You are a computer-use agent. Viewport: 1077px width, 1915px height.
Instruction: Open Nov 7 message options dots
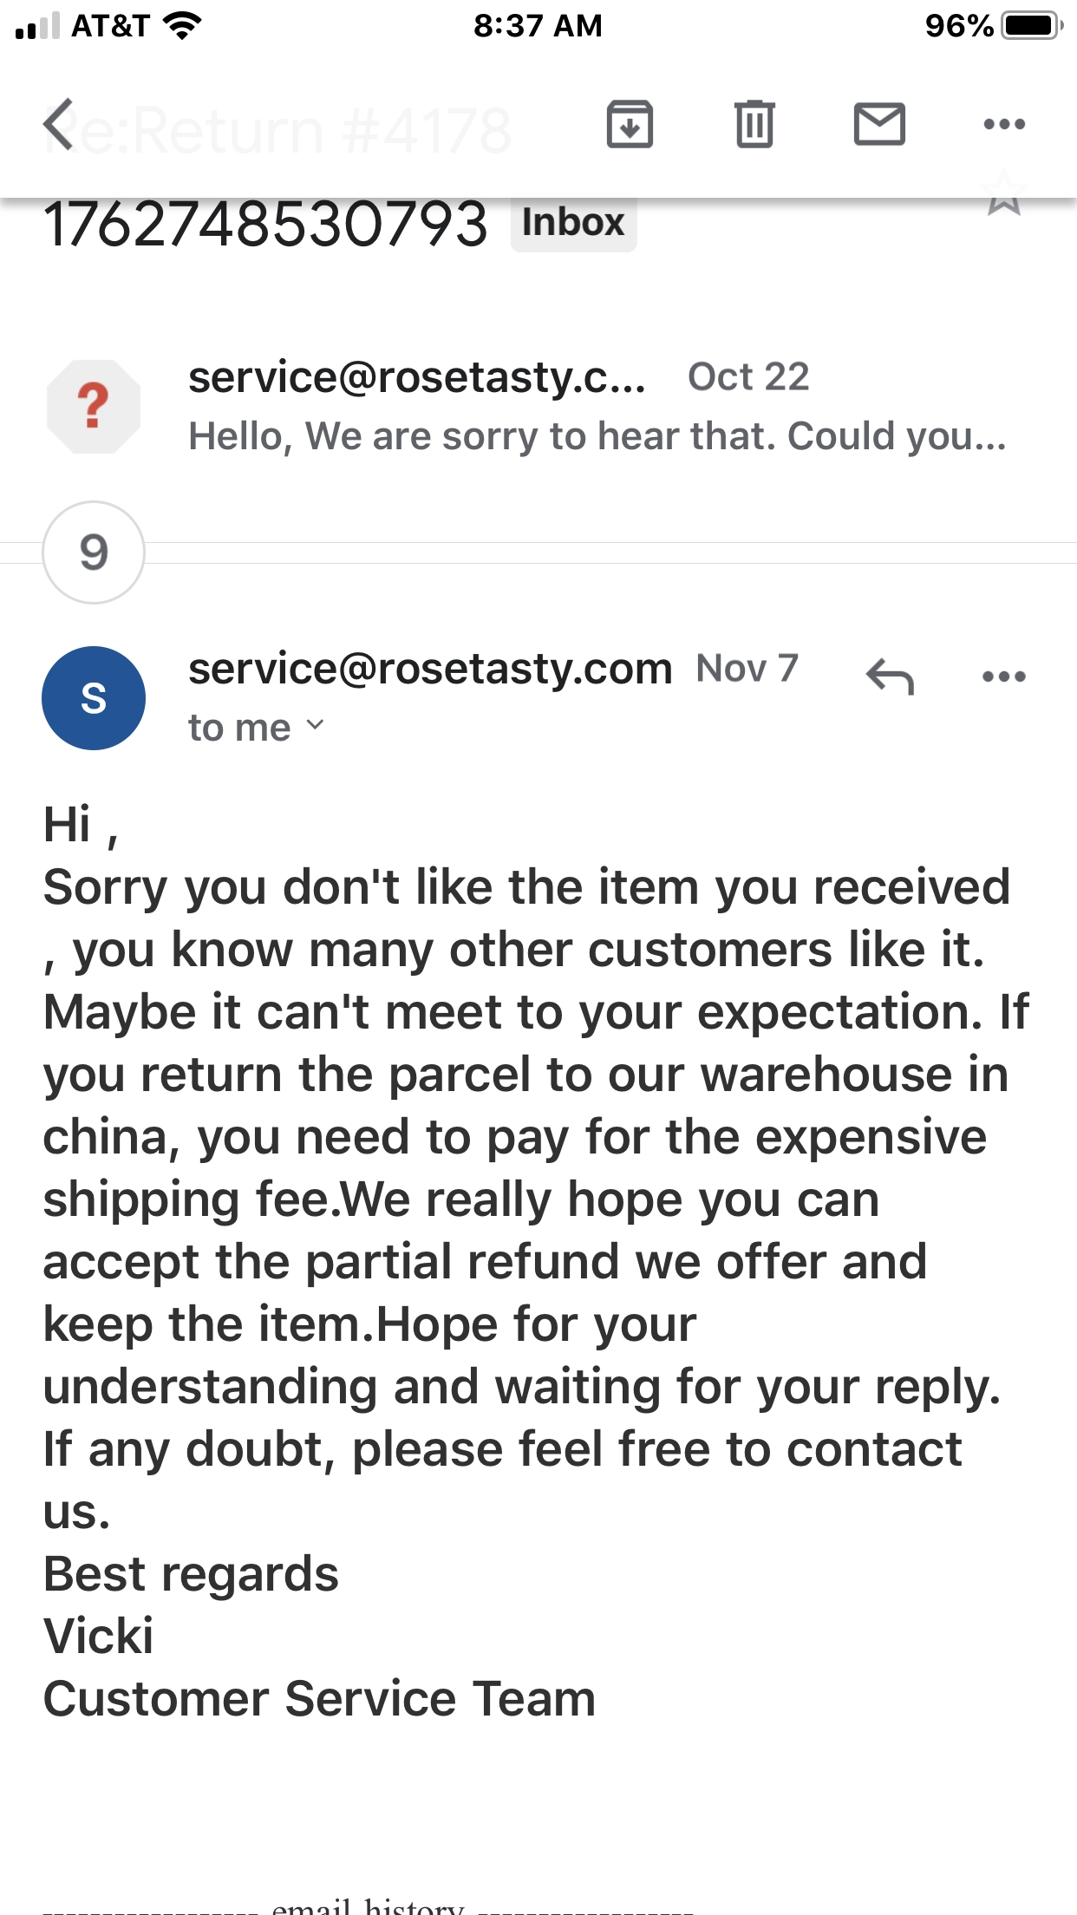(x=1004, y=676)
